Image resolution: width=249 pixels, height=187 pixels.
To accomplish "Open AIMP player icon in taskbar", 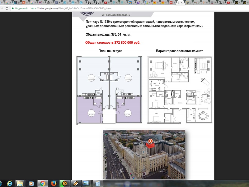I will pyautogui.click(x=64, y=183).
